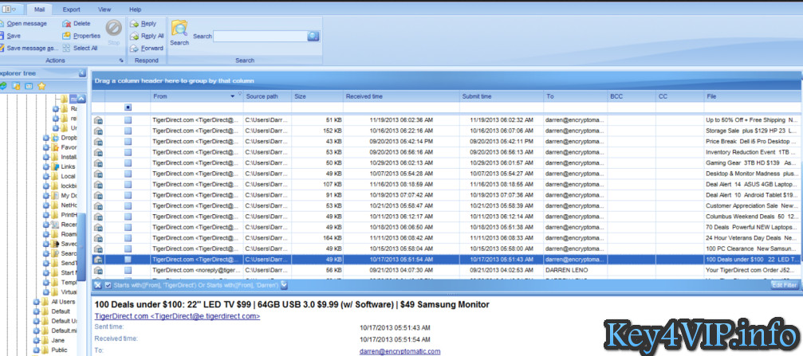Sort by the Received time column header
The width and height of the screenshot is (803, 356).
click(x=401, y=96)
